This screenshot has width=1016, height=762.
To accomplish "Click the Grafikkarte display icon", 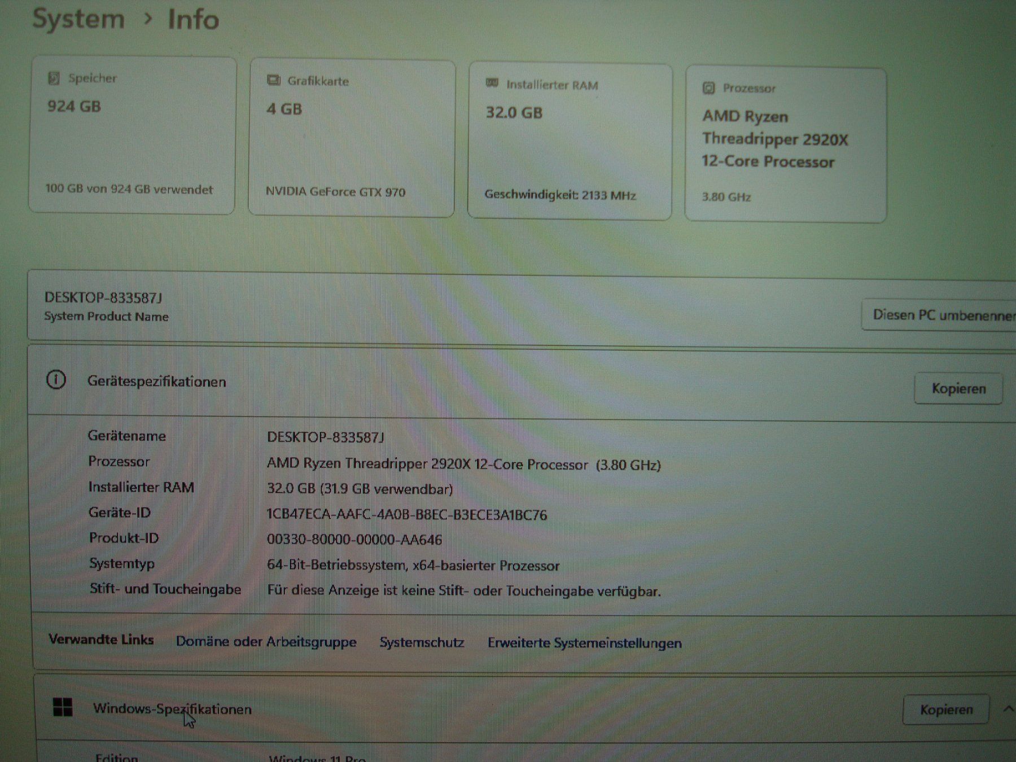I will [273, 81].
